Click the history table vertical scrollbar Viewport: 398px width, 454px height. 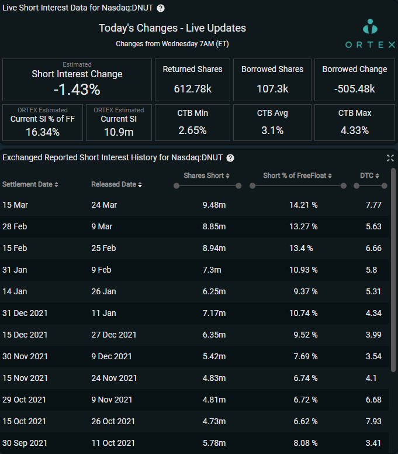(x=393, y=270)
